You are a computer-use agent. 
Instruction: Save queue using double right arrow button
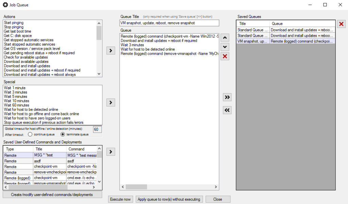coord(227,97)
